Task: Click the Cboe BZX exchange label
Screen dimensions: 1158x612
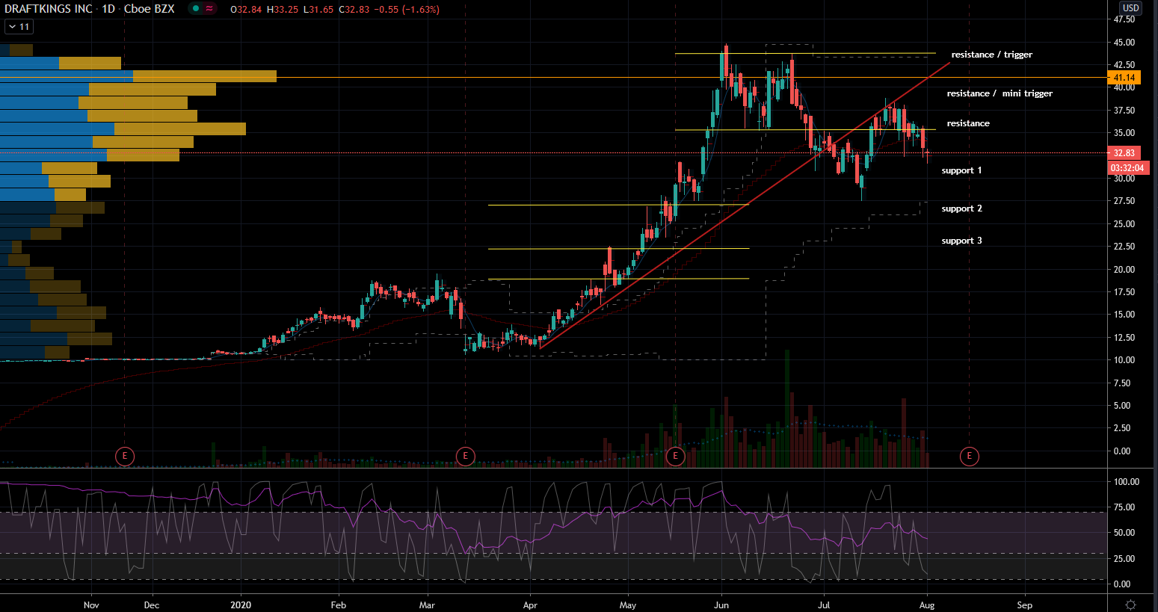Action: [x=150, y=9]
